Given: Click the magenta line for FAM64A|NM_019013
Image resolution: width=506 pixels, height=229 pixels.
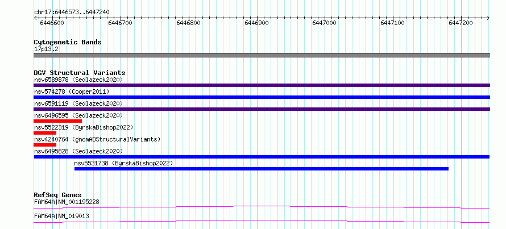Looking at the screenshot, I should pos(262,221).
